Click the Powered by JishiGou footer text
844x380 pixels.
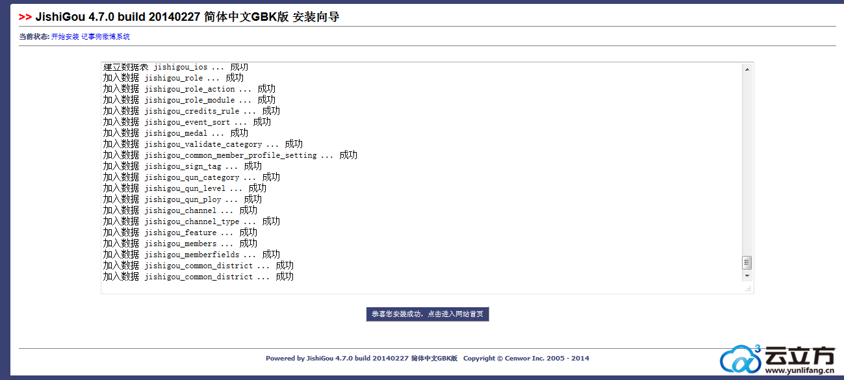coord(362,358)
